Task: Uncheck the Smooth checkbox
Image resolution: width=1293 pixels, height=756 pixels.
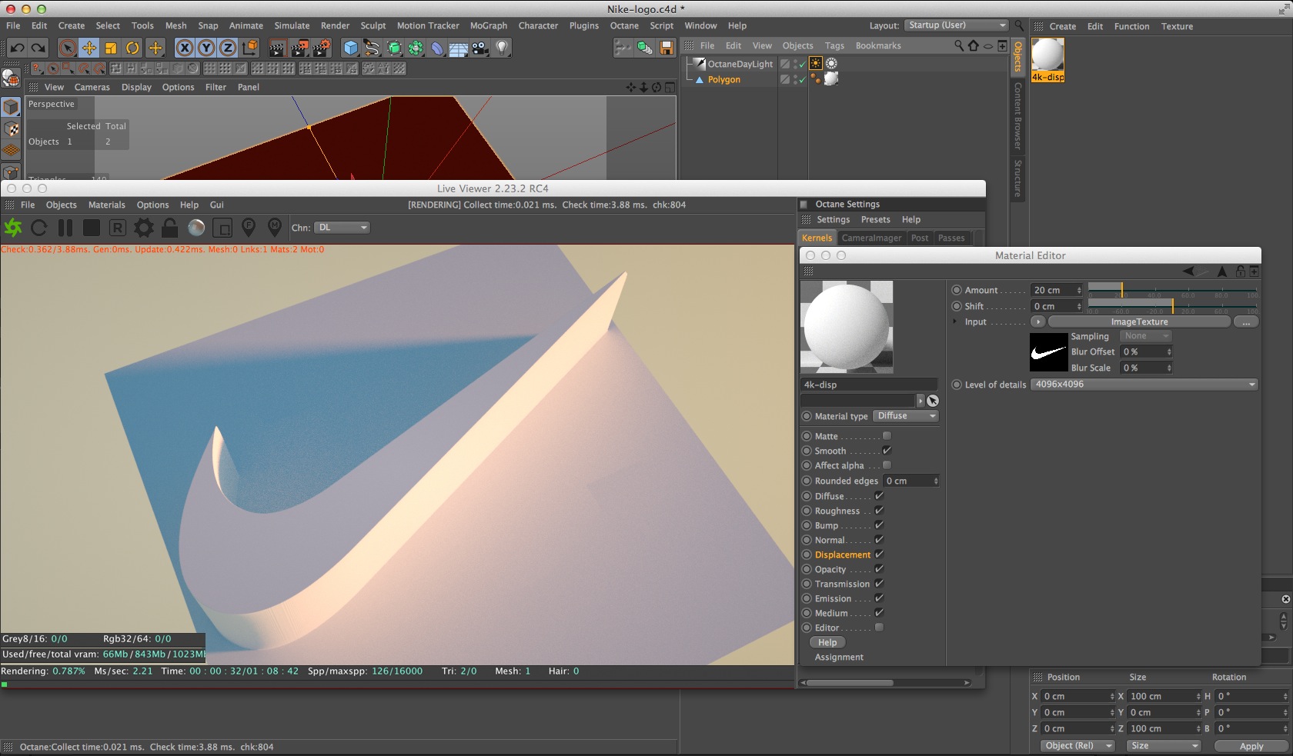Action: tap(887, 451)
